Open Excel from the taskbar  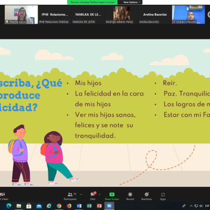(x=89, y=206)
